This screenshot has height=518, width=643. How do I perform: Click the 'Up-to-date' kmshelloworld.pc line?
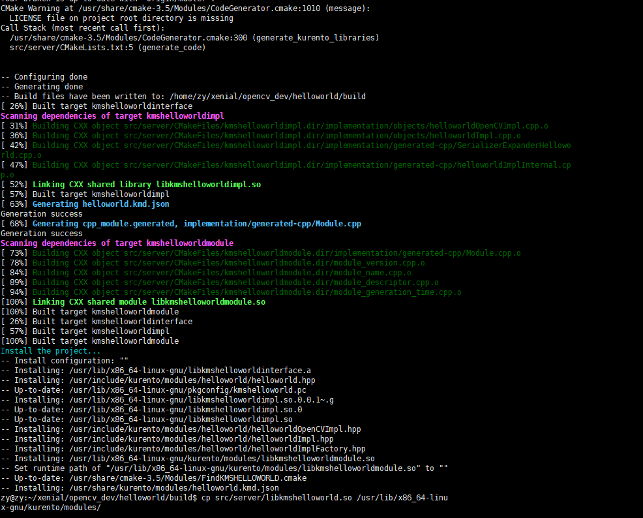tap(154, 390)
